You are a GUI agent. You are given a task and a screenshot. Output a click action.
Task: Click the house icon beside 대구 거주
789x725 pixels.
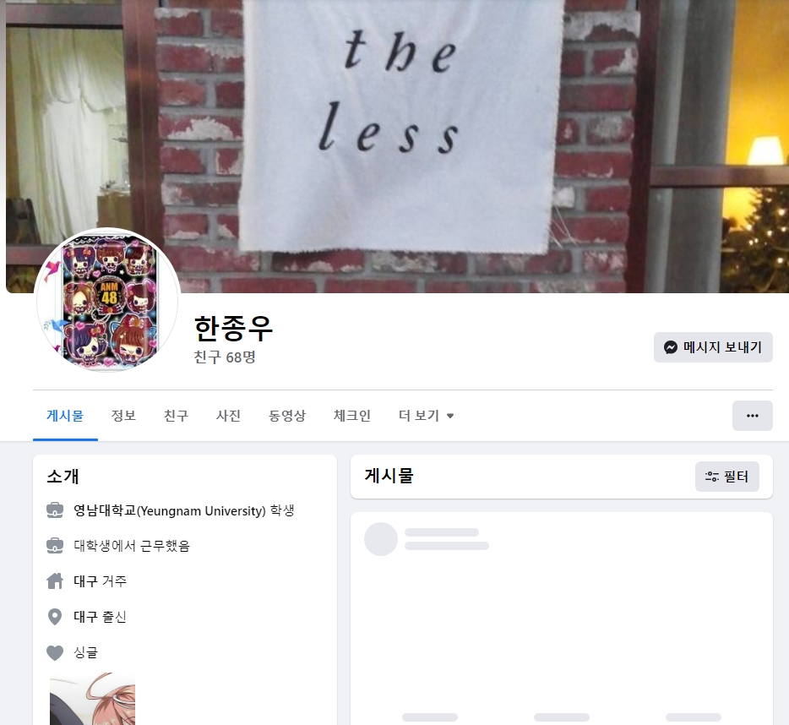click(55, 581)
